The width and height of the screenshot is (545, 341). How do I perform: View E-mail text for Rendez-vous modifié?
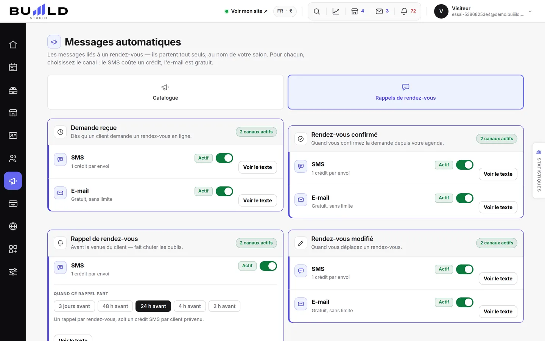pos(498,311)
